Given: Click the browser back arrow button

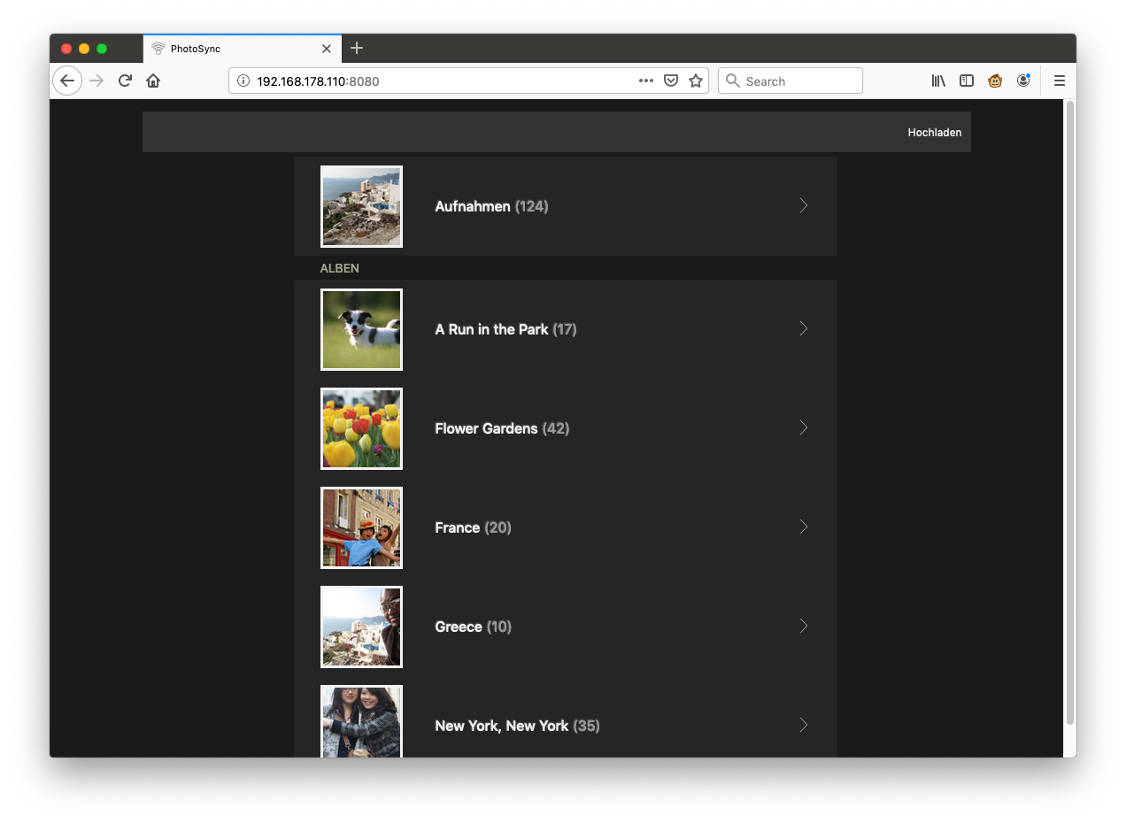Looking at the screenshot, I should pos(67,81).
